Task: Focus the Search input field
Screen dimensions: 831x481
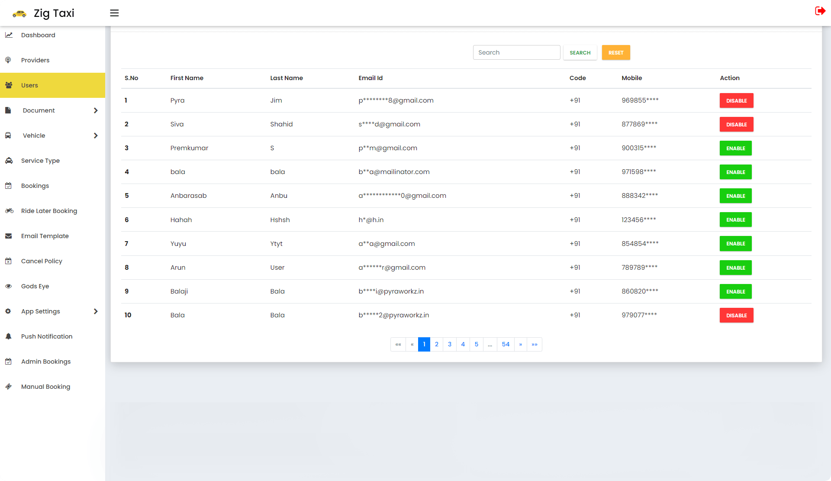Action: [516, 52]
